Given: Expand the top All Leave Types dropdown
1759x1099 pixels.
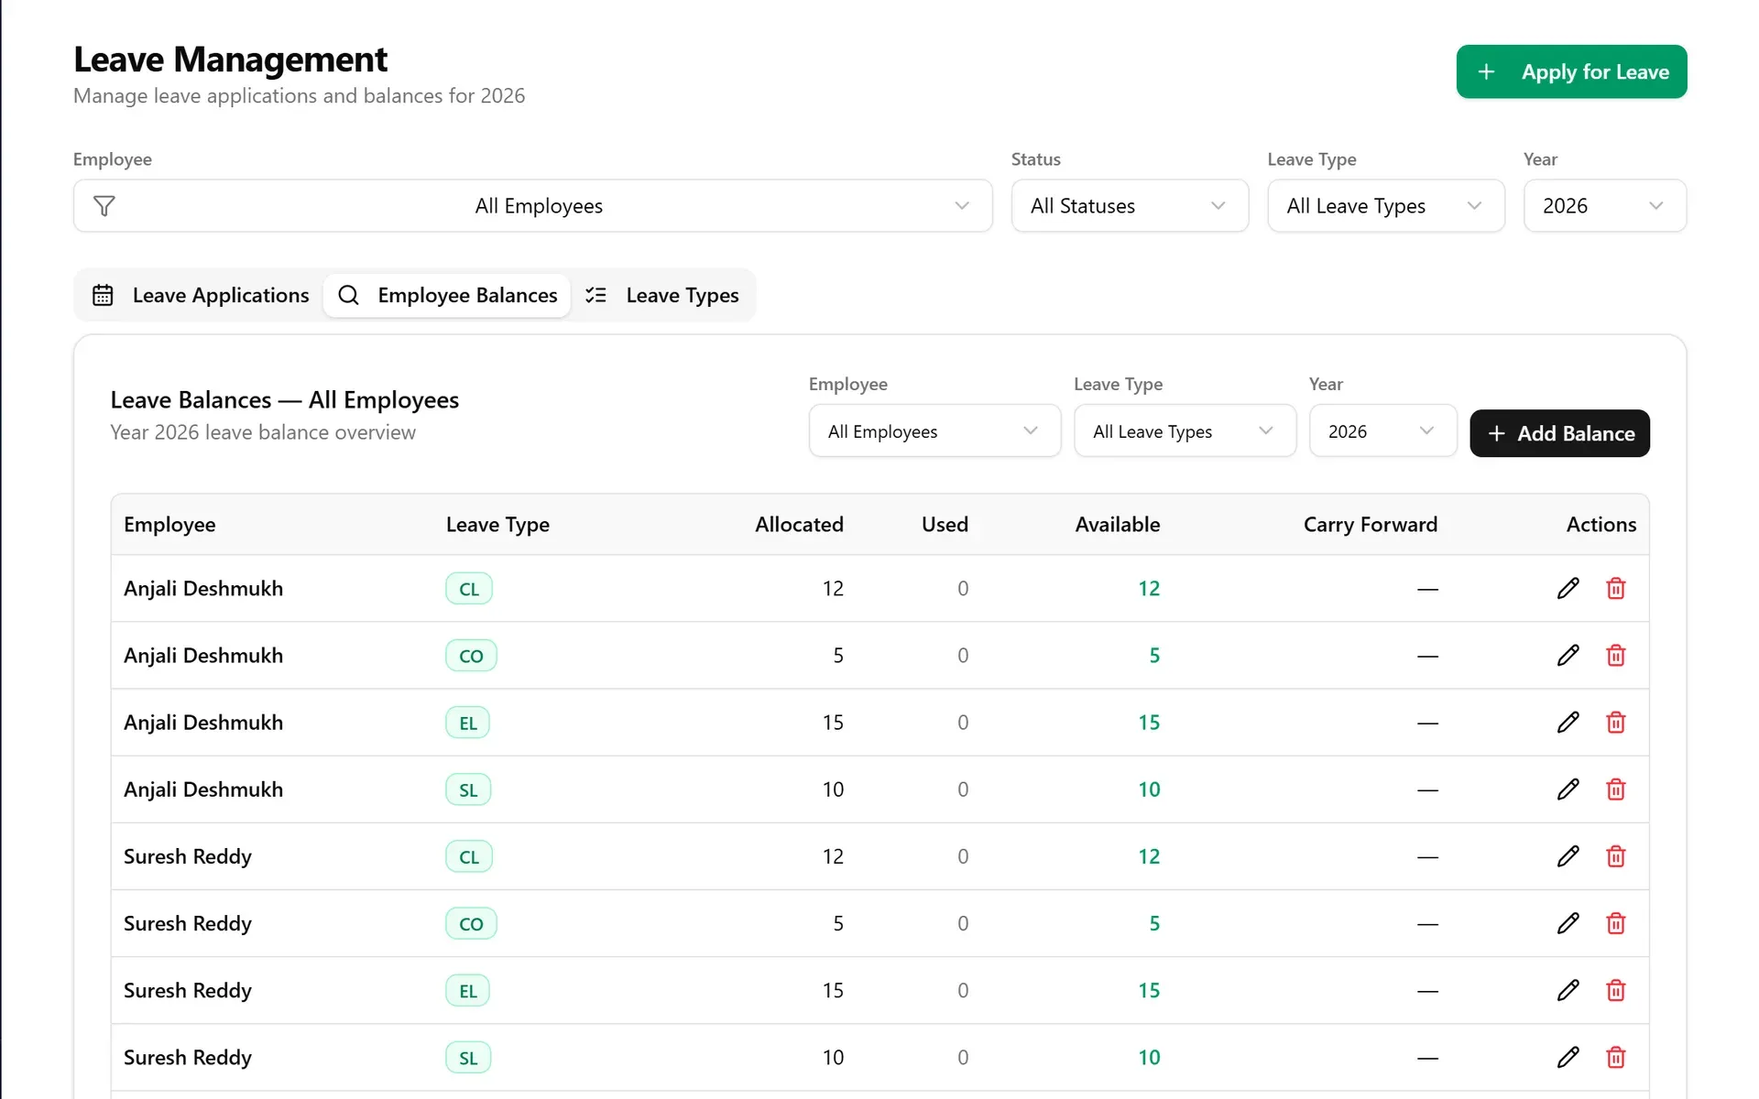Looking at the screenshot, I should 1385,205.
